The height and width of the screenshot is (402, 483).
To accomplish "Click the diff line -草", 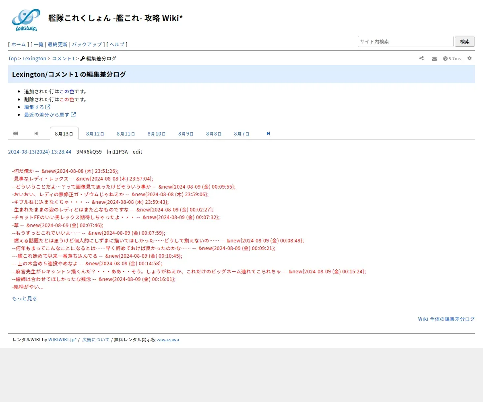I will tap(58, 225).
